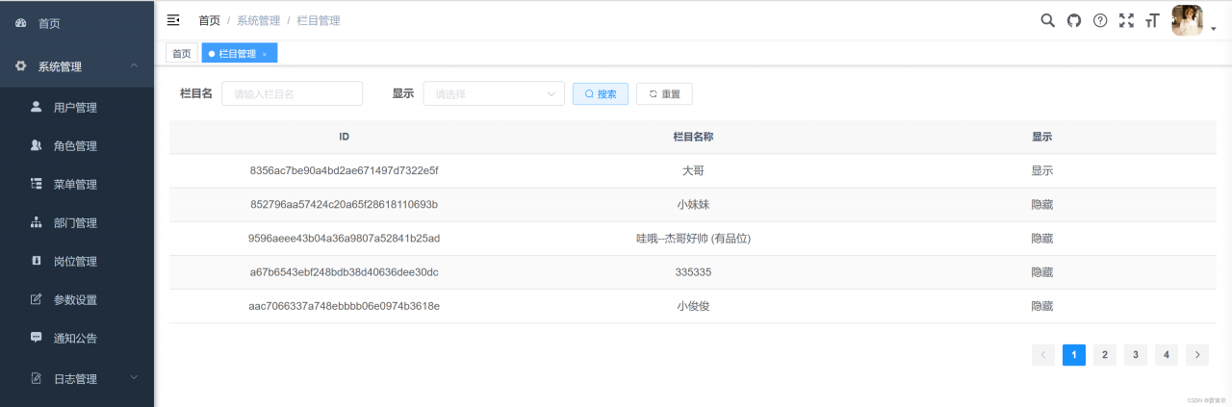Collapse the 系统管理 menu chevron
Image resolution: width=1232 pixels, height=407 pixels.
pyautogui.click(x=134, y=66)
